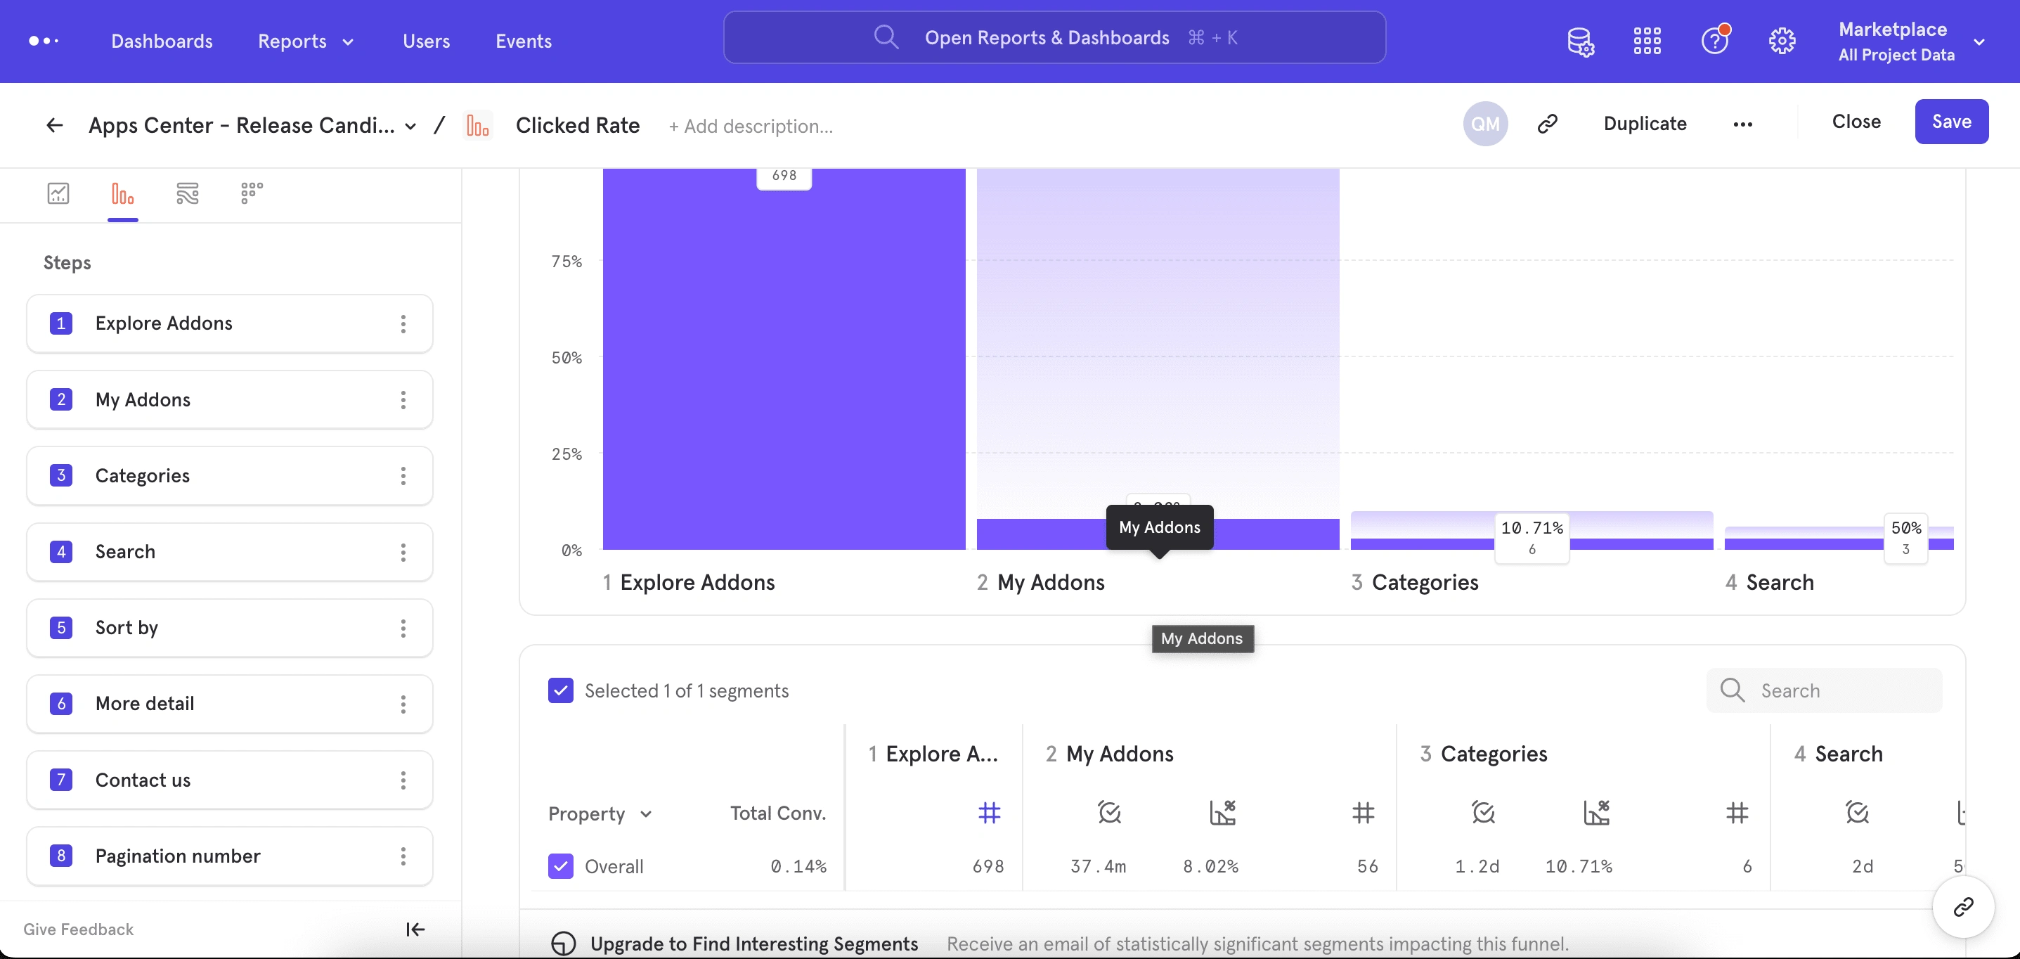Open Marketplace project switcher dropdown
The image size is (2020, 959).
[1911, 41]
